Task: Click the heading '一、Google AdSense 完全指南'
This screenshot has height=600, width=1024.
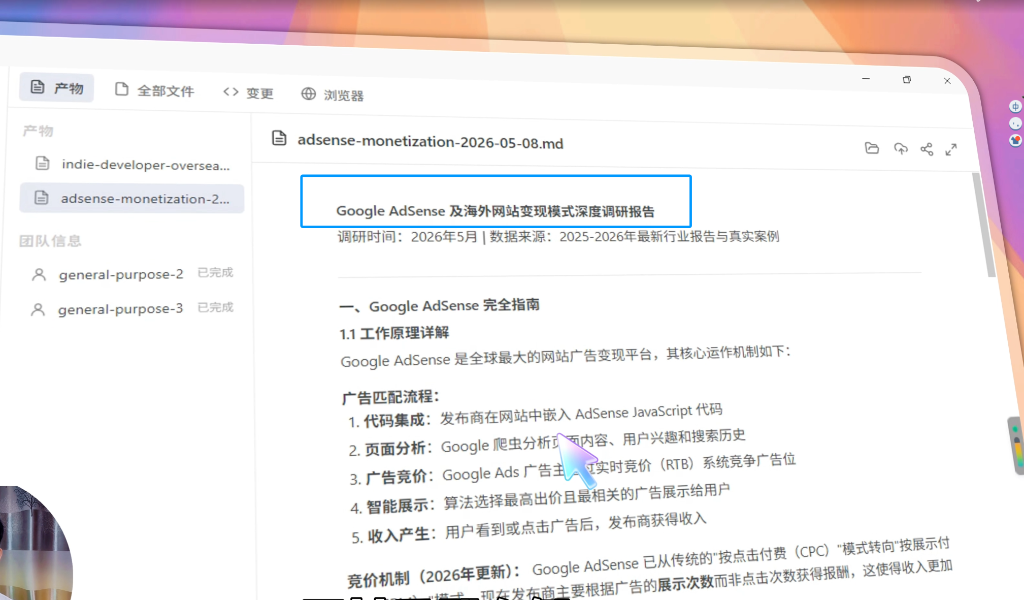Action: pos(439,305)
